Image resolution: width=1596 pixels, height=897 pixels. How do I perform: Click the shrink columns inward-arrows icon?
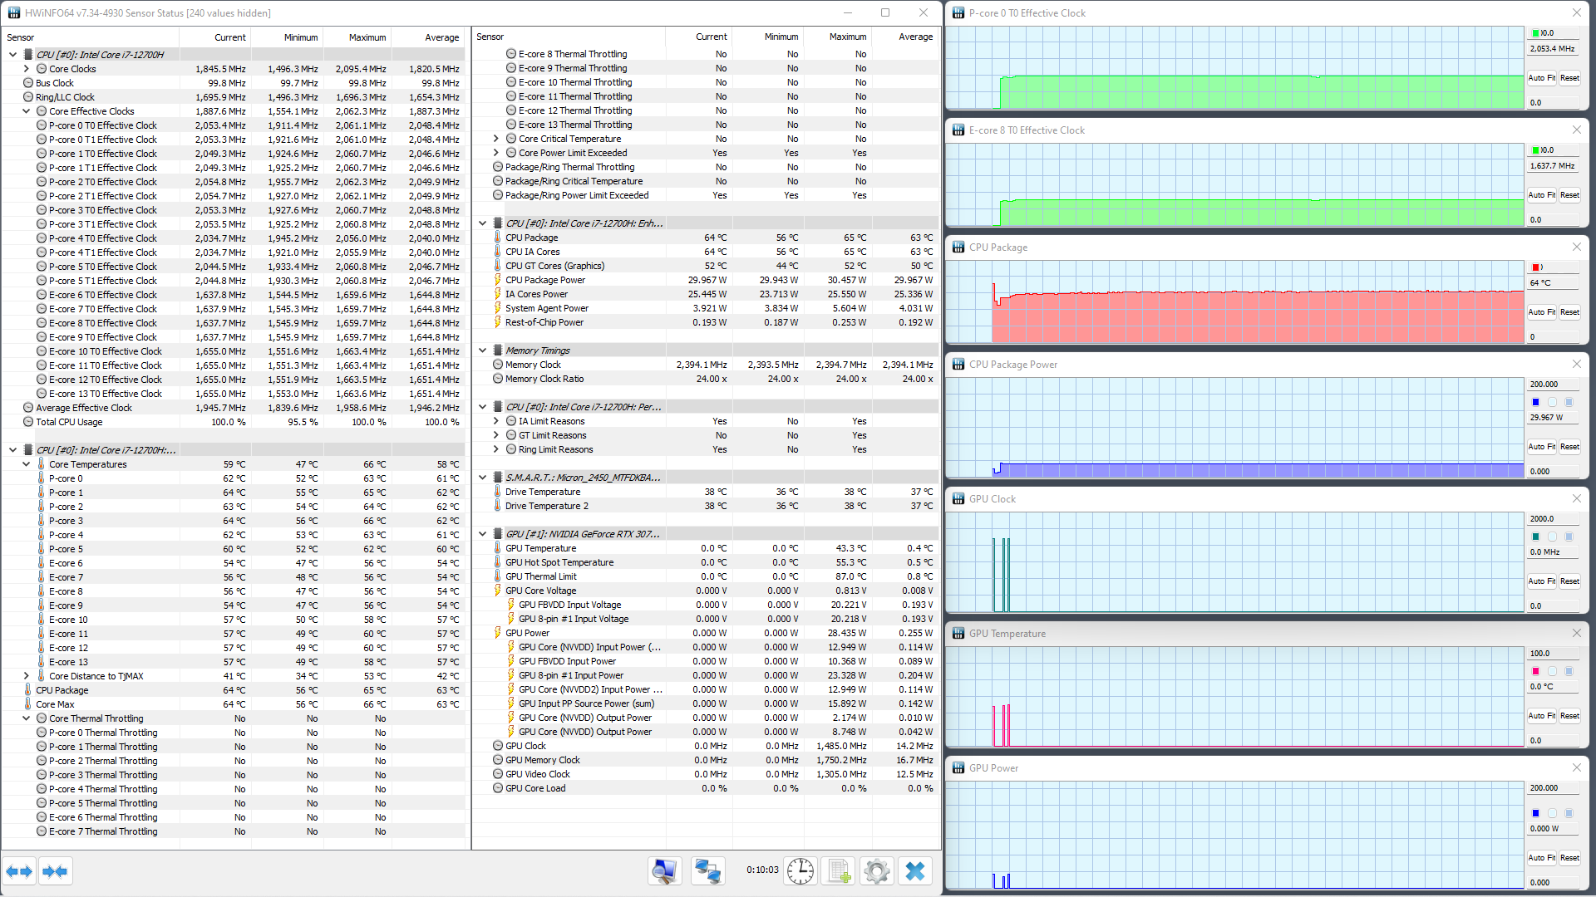point(56,871)
